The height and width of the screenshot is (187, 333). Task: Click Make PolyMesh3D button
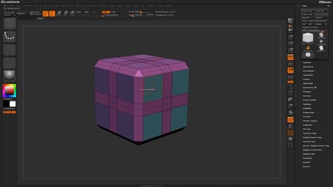318,21
